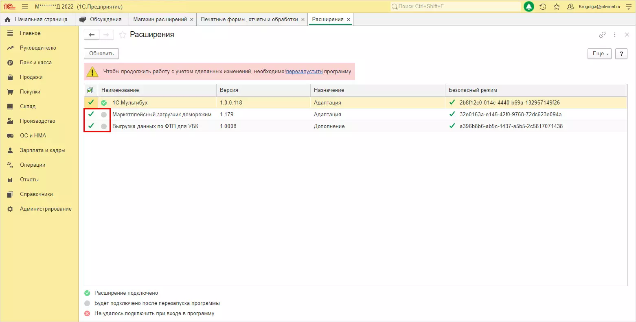
Task: Sort by the Безопасный режим column header
Action: click(536, 90)
